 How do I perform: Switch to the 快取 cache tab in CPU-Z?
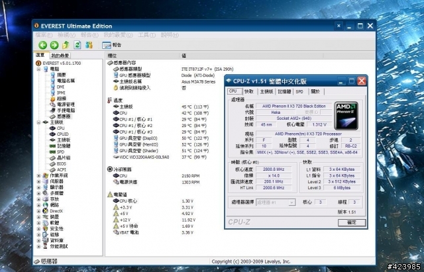tap(249, 91)
